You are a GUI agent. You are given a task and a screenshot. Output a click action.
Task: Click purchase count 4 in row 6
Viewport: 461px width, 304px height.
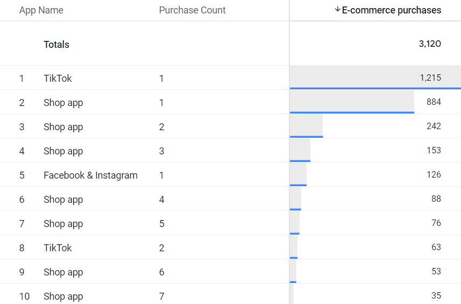[x=161, y=199]
